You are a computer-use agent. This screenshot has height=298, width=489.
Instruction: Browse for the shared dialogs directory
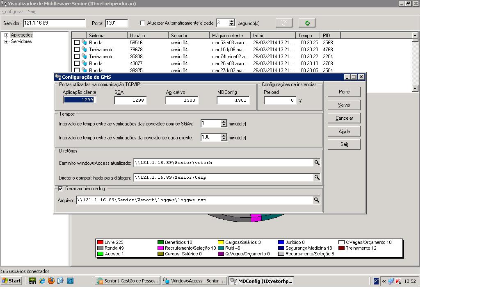(x=317, y=177)
